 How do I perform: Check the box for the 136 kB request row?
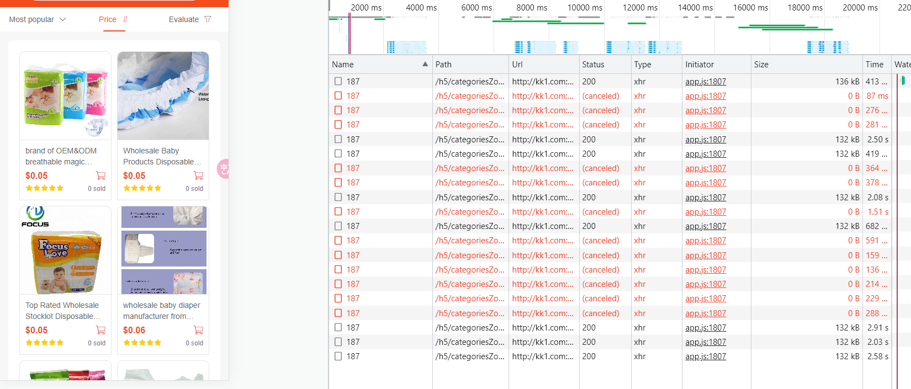coord(338,81)
